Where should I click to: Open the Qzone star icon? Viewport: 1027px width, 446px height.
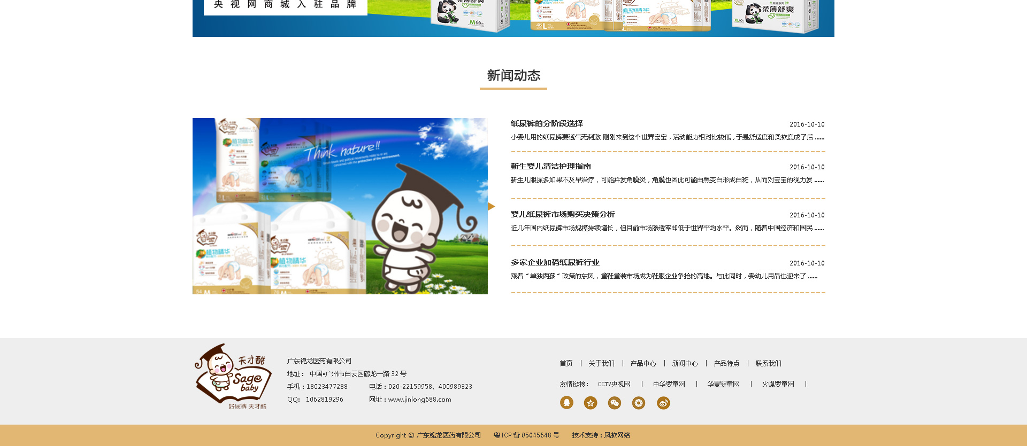[591, 403]
